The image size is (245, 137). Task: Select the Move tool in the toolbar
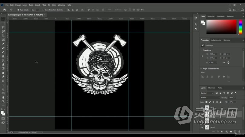coord(3,19)
